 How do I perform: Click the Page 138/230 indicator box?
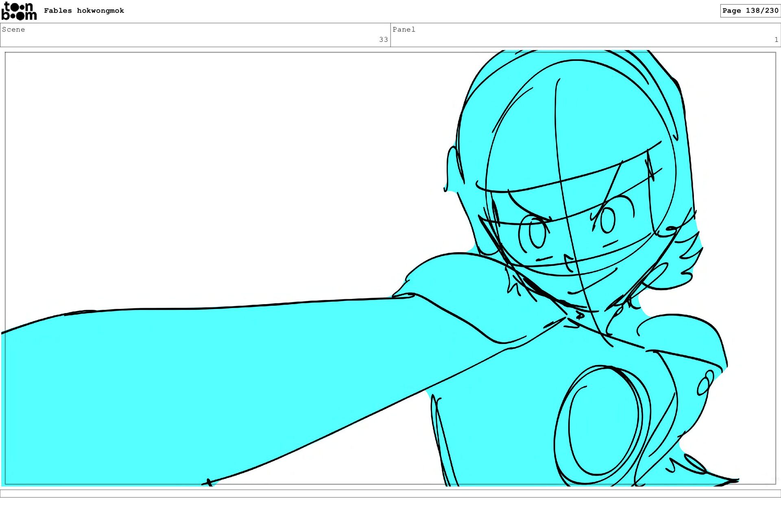click(x=750, y=11)
